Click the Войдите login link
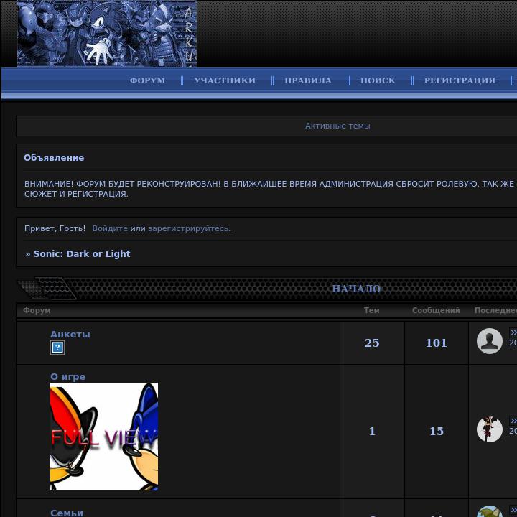The image size is (517, 517). 110,228
